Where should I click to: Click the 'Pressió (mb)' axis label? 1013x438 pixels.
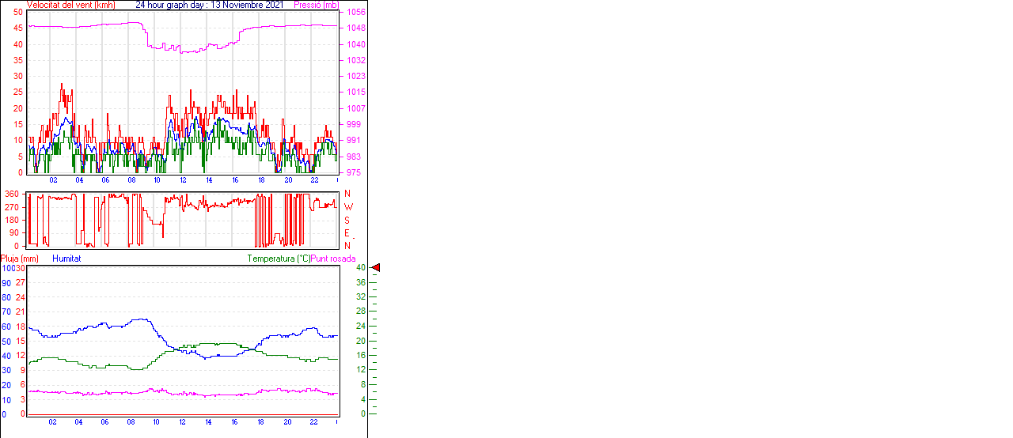[317, 5]
